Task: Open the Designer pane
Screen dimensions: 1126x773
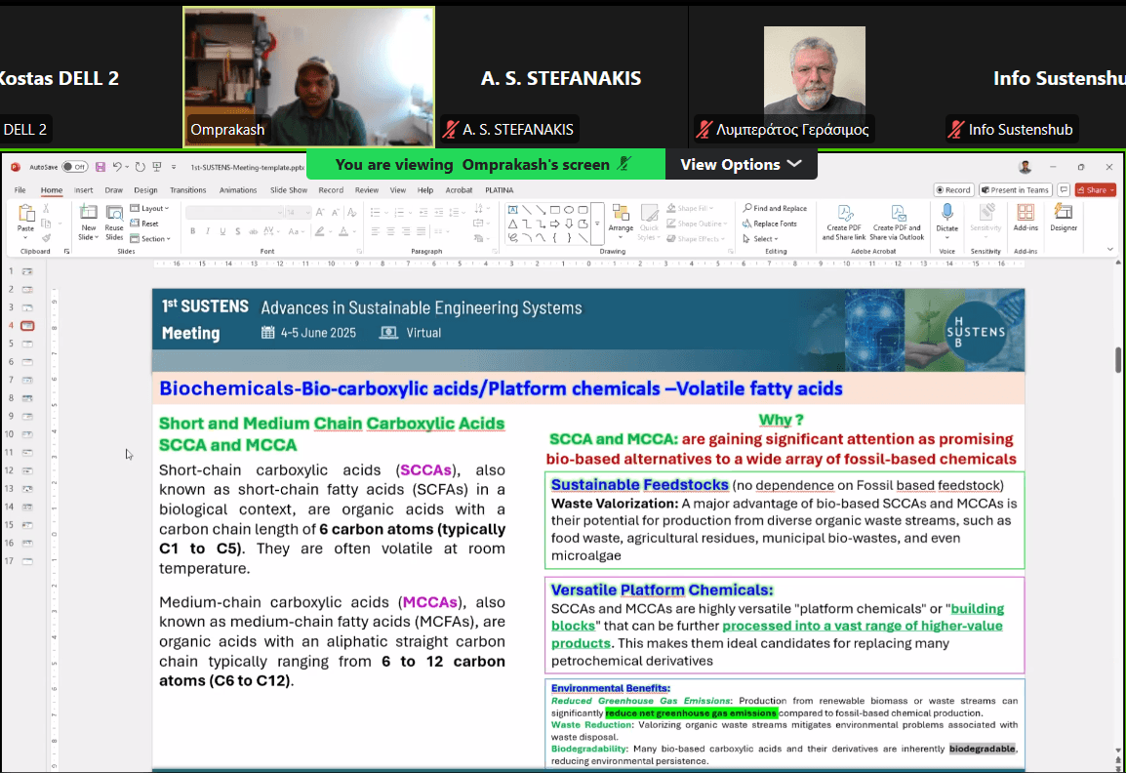Action: coord(1064,214)
